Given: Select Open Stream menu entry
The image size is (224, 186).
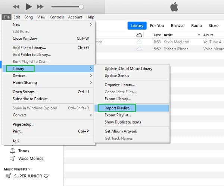Looking at the screenshot, I should 49,92.
